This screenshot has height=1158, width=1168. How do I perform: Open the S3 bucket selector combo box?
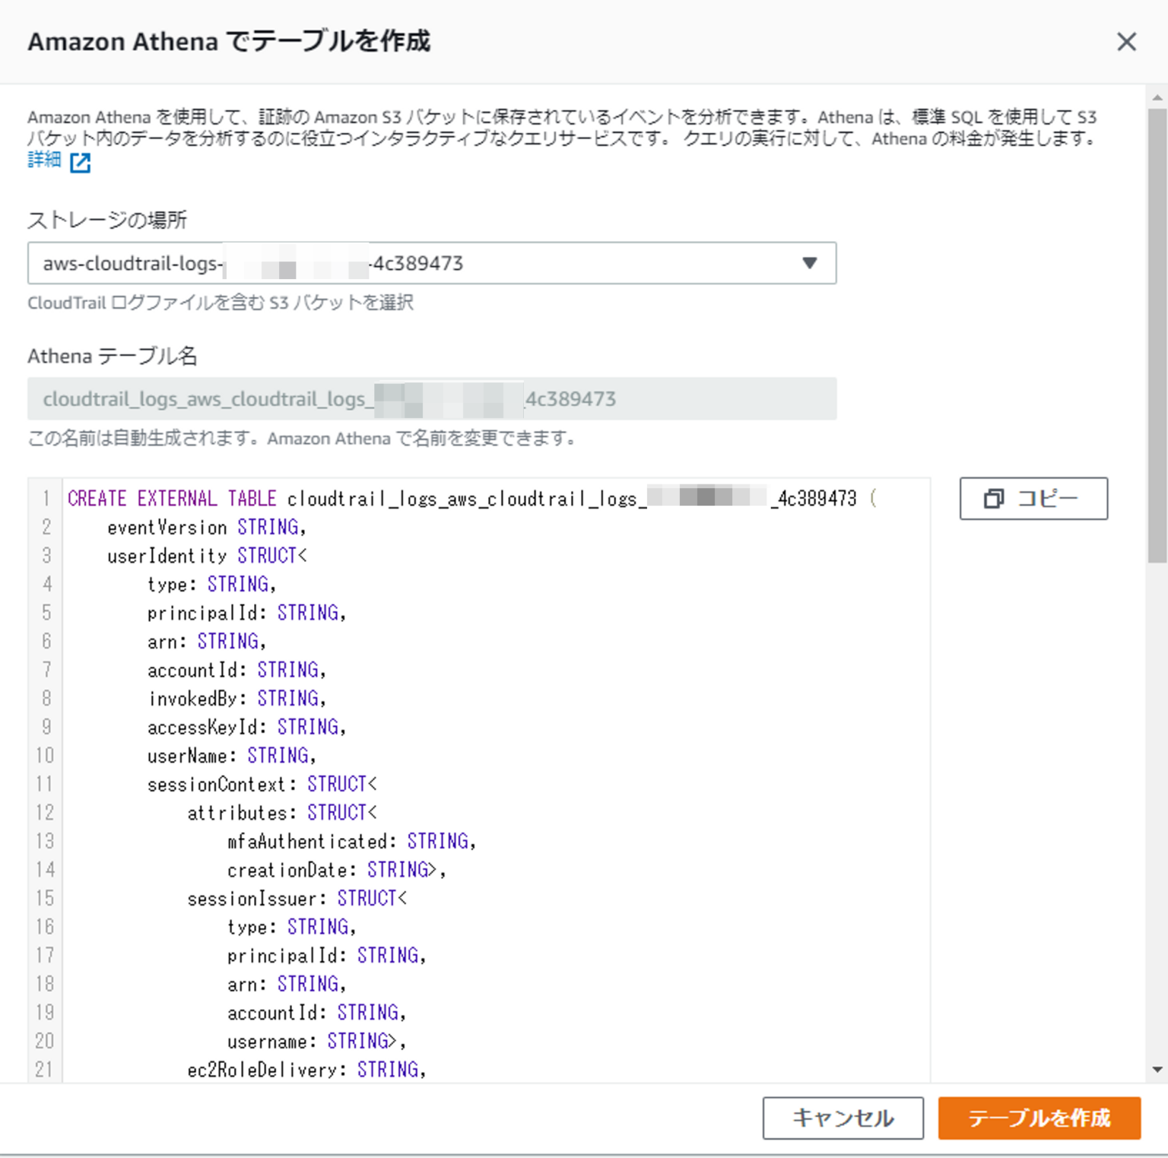tap(432, 263)
